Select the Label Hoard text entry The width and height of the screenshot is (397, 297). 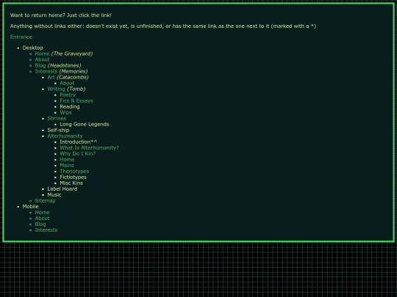click(x=62, y=189)
